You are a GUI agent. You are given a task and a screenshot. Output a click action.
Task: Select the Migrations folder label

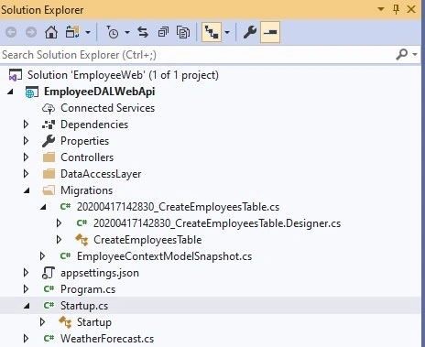(87, 190)
